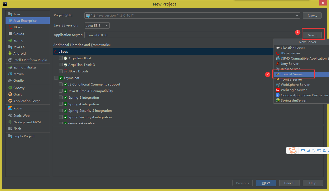The width and height of the screenshot is (329, 191).
Task: Select the WebSphere Server text entry
Action: click(295, 85)
